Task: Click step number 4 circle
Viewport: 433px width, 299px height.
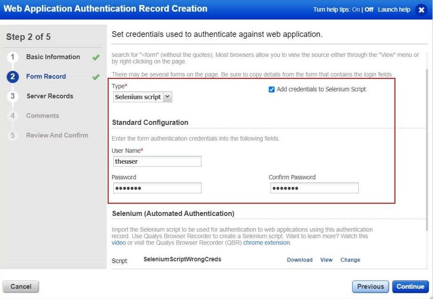Action: [12, 116]
